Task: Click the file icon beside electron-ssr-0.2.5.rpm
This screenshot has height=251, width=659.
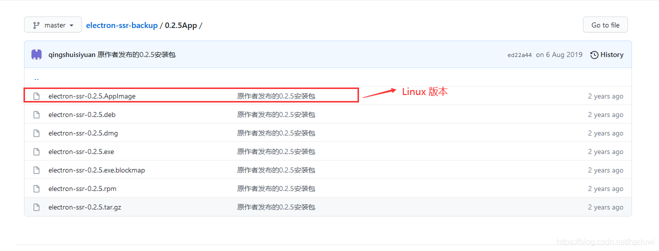Action: (x=36, y=188)
